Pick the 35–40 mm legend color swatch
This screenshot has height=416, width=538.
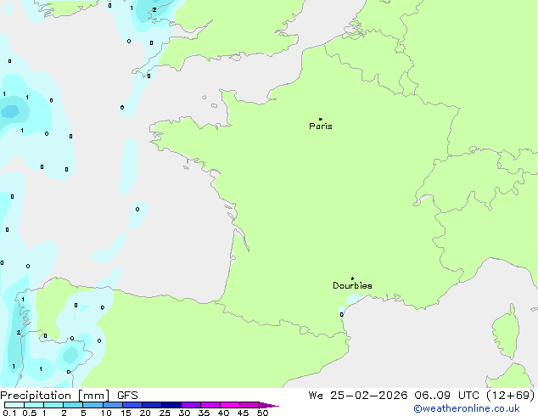click(210, 405)
